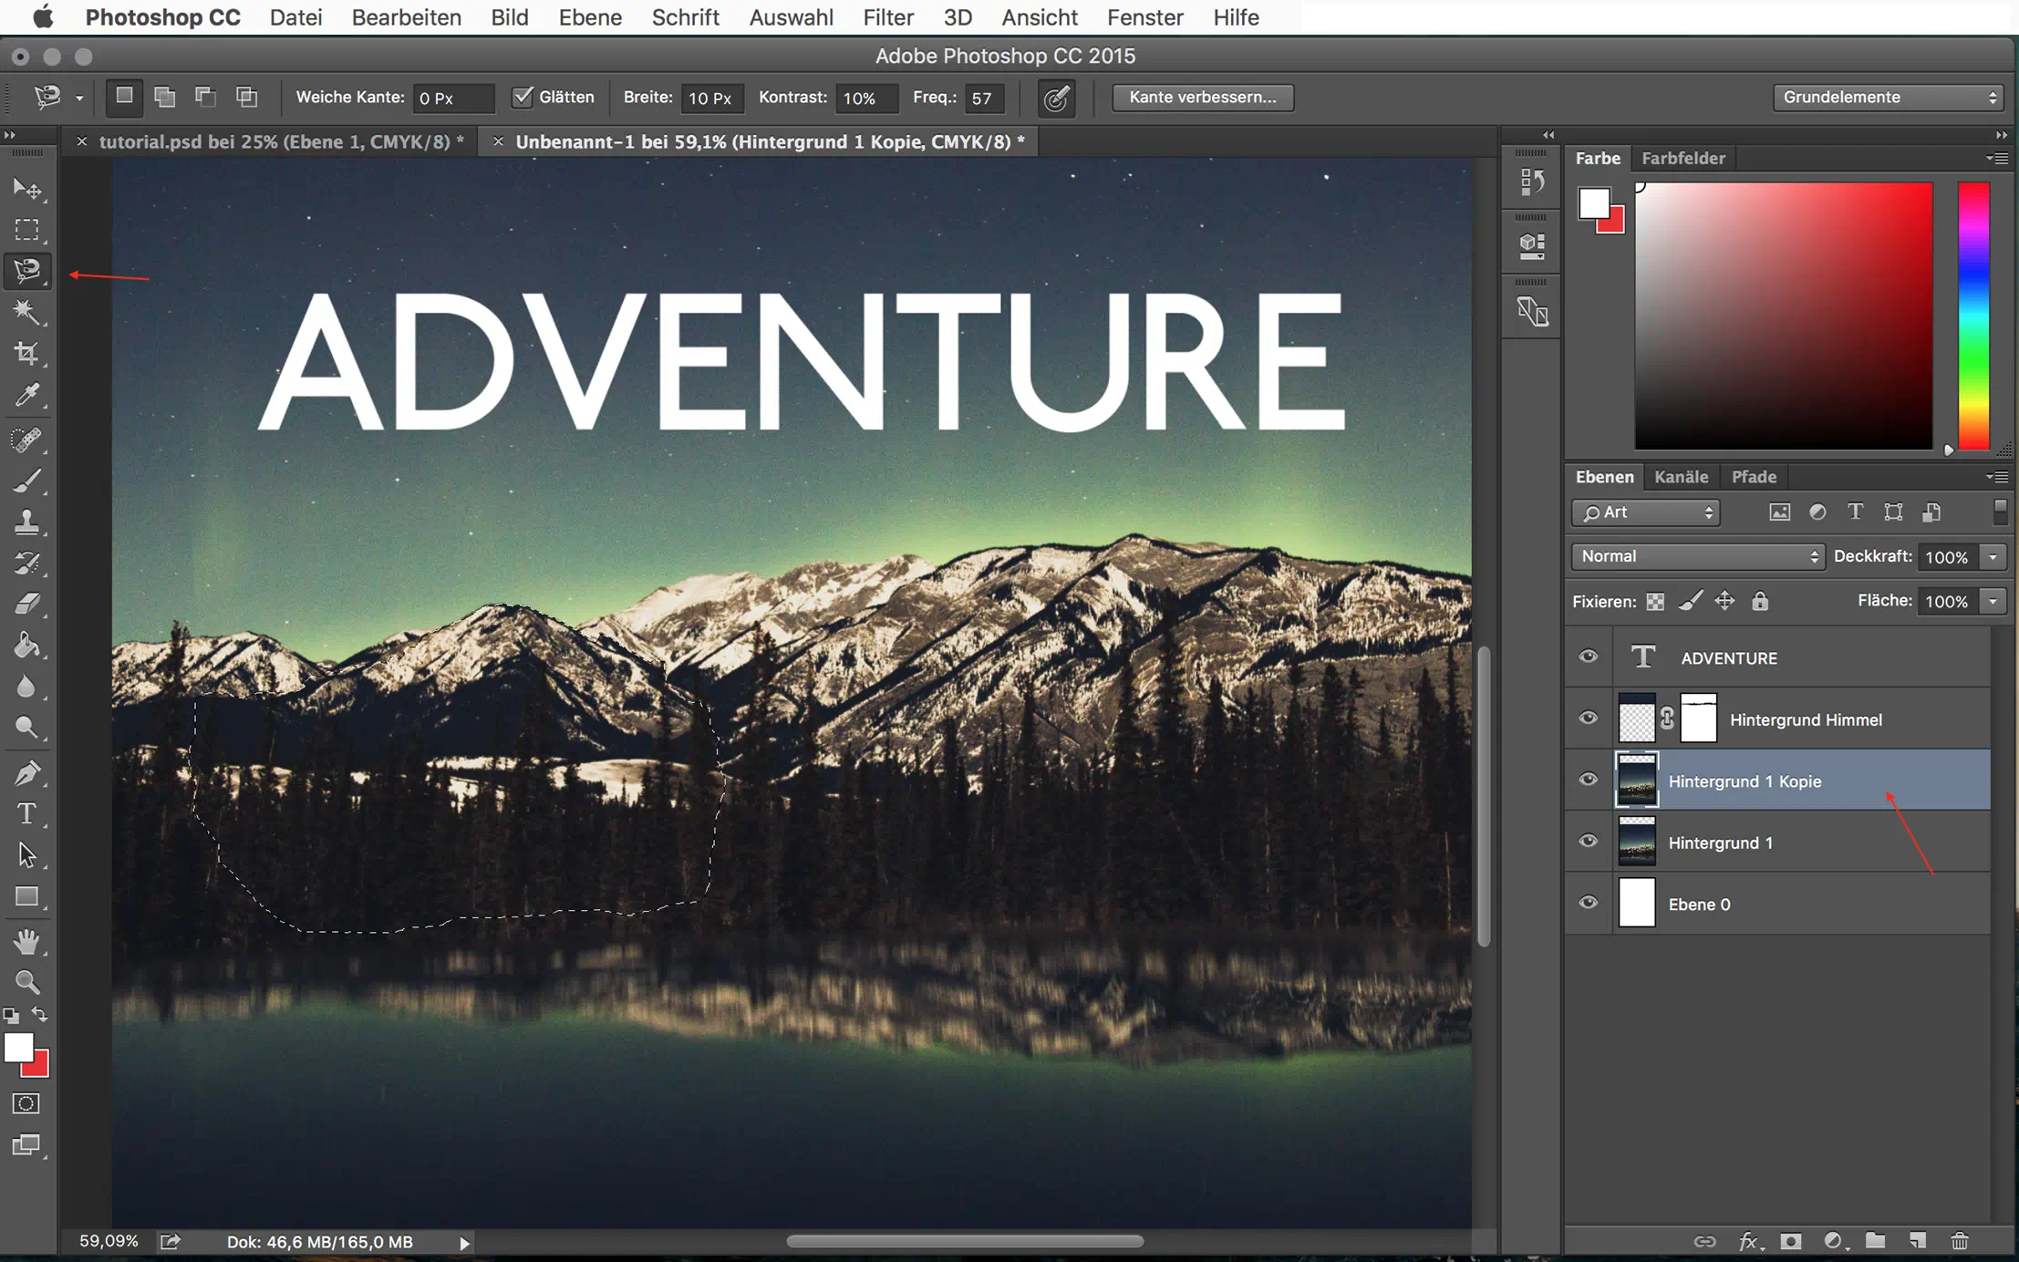Image resolution: width=2019 pixels, height=1262 pixels.
Task: Click the Kante verbessern button
Action: [x=1202, y=97]
